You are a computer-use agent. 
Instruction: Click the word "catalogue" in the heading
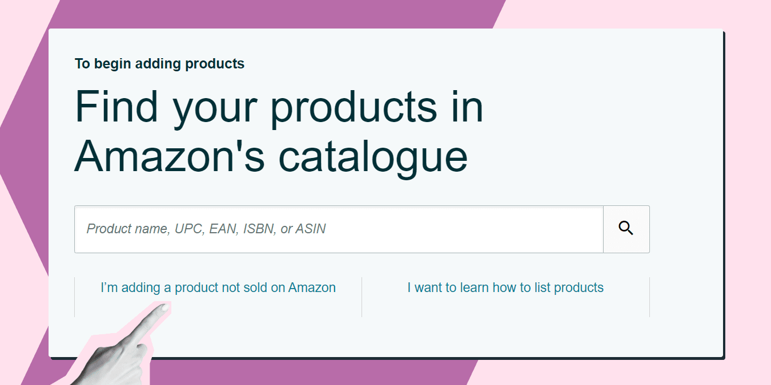(374, 157)
